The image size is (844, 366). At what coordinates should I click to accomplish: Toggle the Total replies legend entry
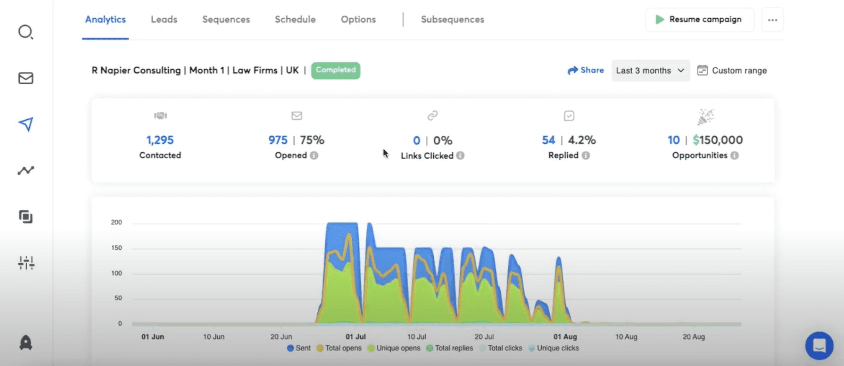coord(449,348)
